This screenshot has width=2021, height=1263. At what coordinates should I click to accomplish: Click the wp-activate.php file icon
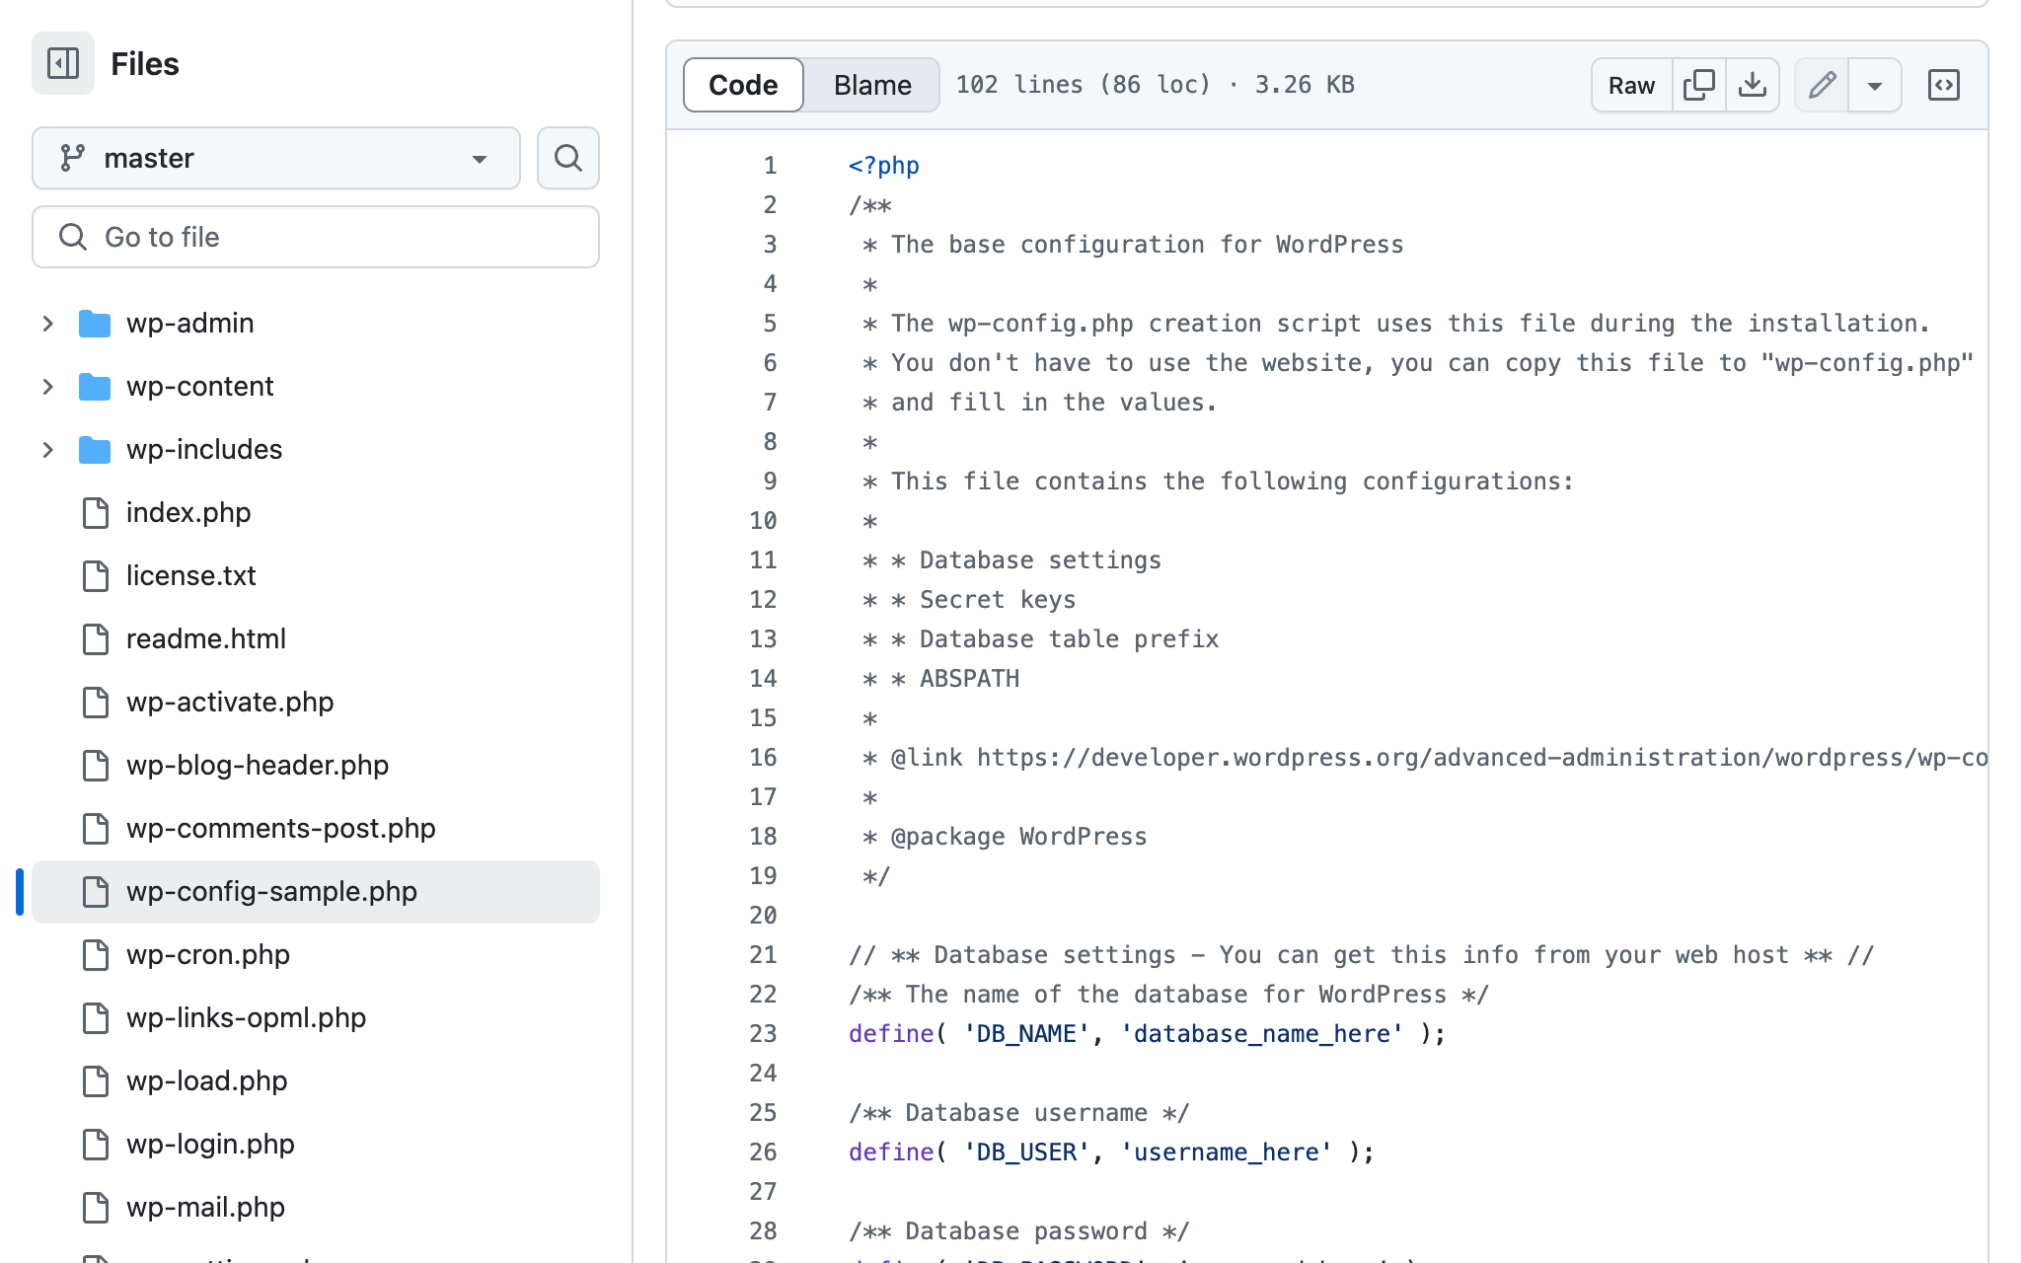[x=96, y=703]
